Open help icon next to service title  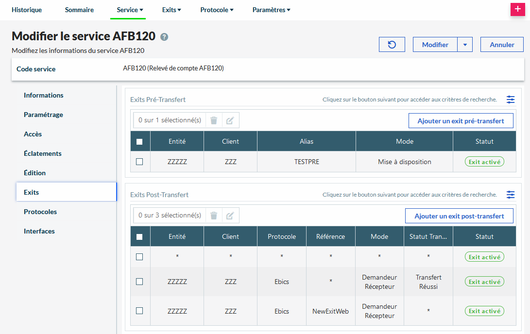[164, 37]
